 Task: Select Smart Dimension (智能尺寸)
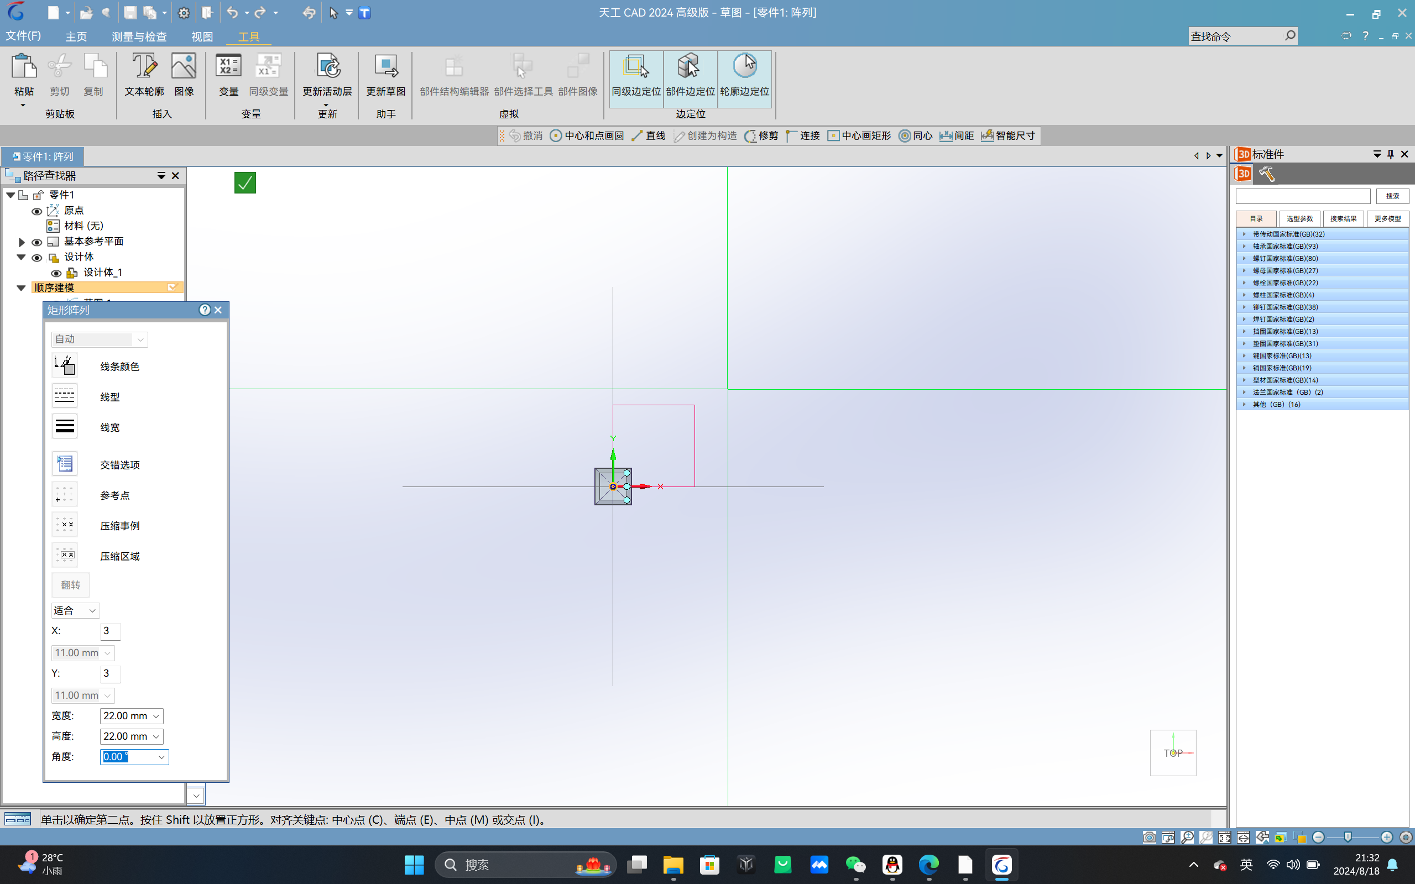(x=1008, y=135)
